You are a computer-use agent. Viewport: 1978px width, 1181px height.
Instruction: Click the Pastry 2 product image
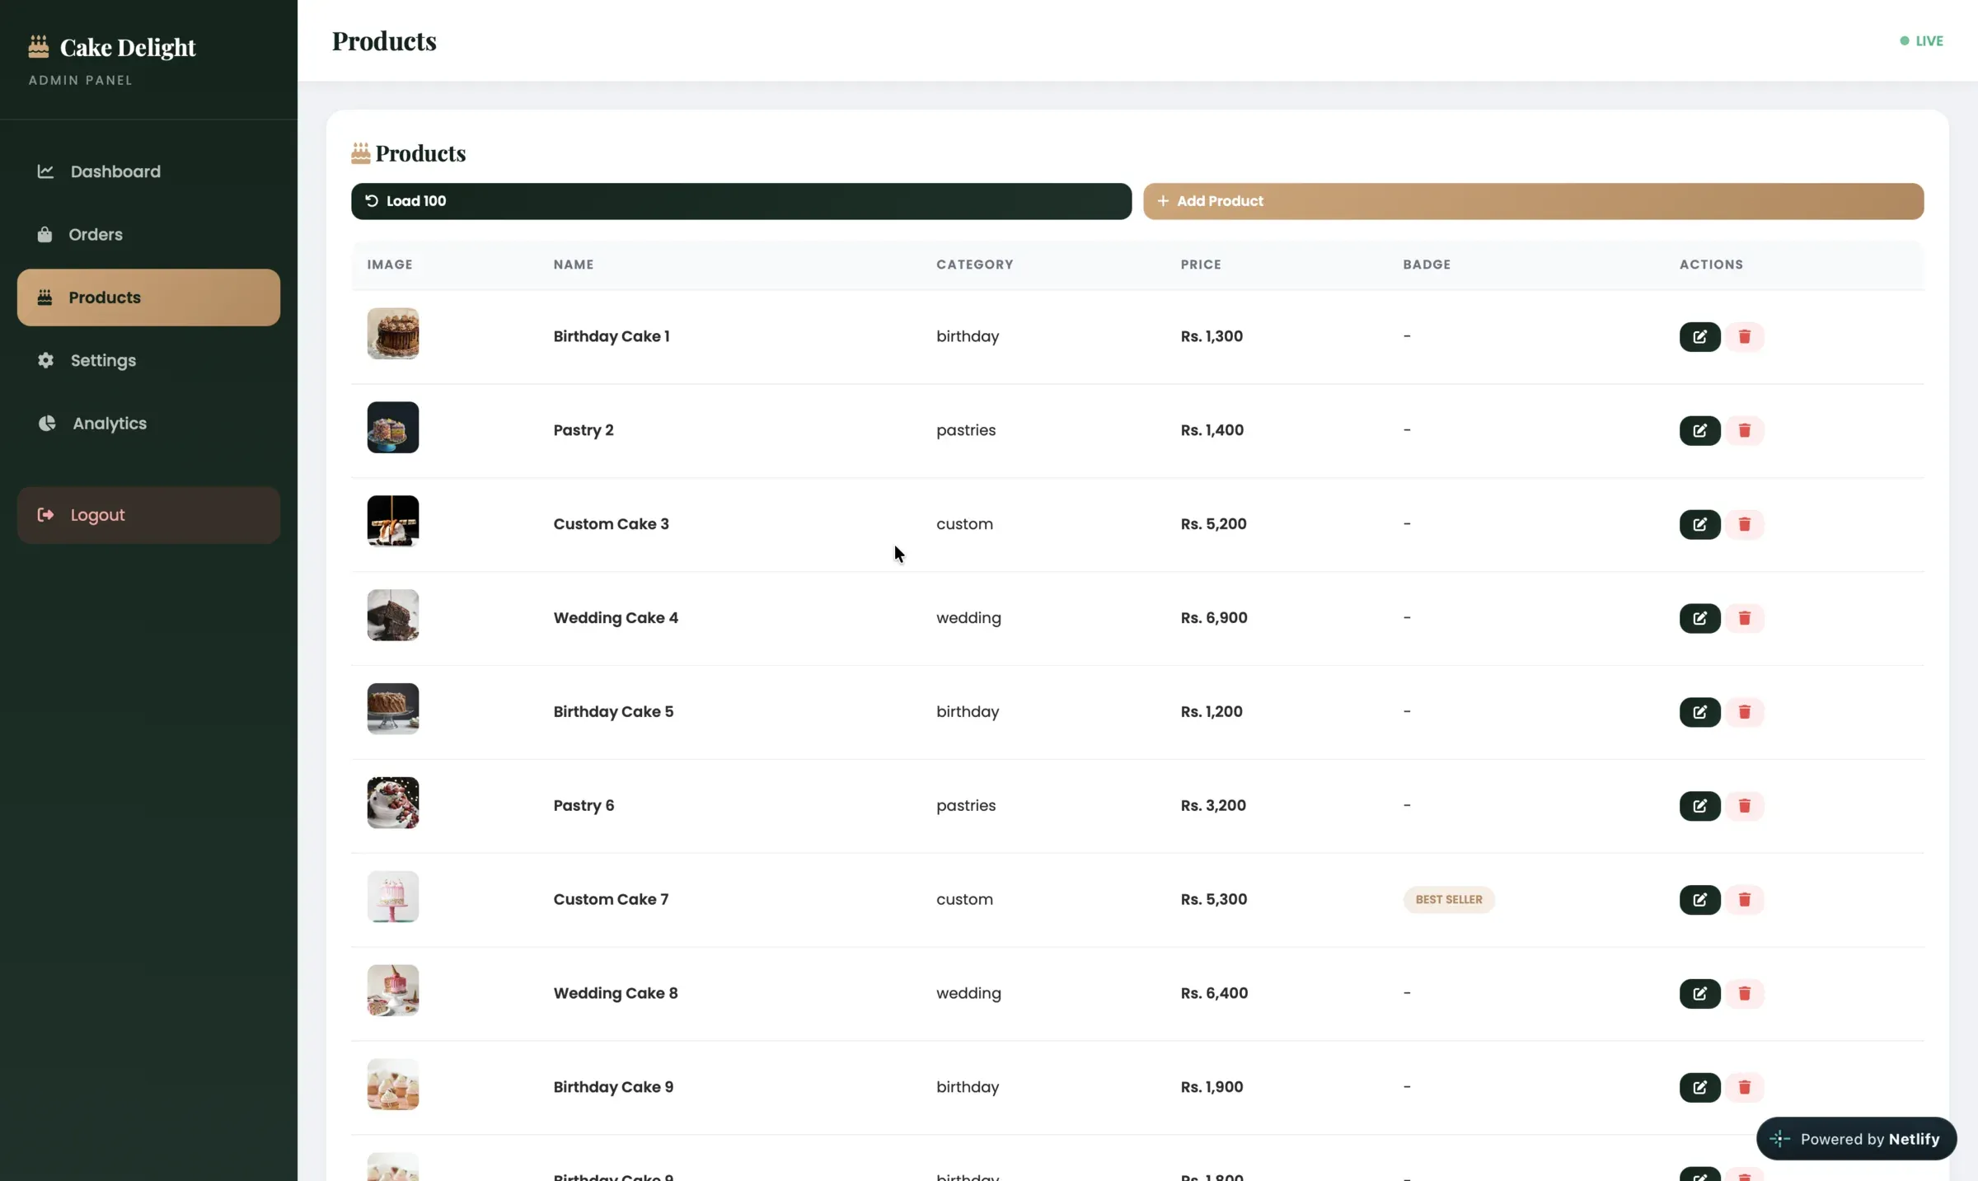click(x=393, y=428)
